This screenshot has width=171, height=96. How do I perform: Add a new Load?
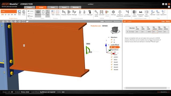pyautogui.click(x=158, y=13)
